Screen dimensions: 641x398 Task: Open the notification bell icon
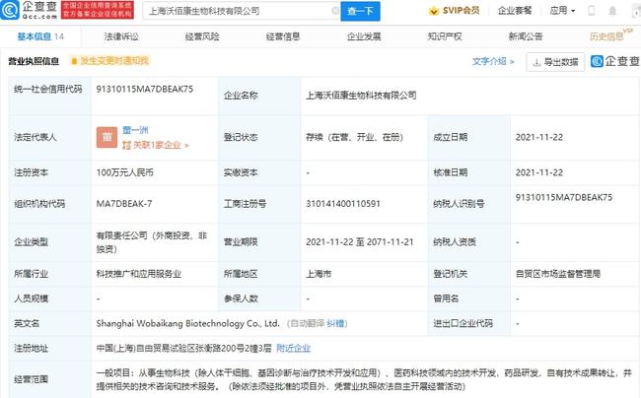(x=612, y=11)
